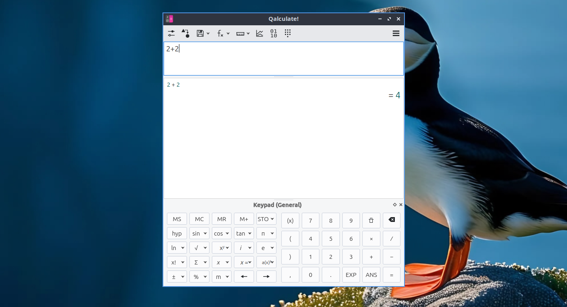The image size is (567, 307).
Task: Open the plot graph tool
Action: (260, 34)
